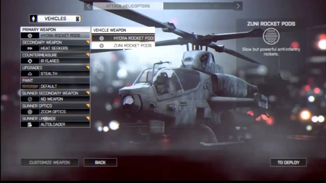Click the icon beside Hydra Rocket Pods in Vehicle Weapon list
326x183 pixels.
102,38
